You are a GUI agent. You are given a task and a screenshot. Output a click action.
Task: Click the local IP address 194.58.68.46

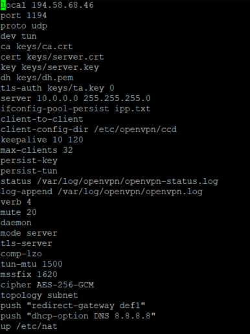tap(63, 5)
